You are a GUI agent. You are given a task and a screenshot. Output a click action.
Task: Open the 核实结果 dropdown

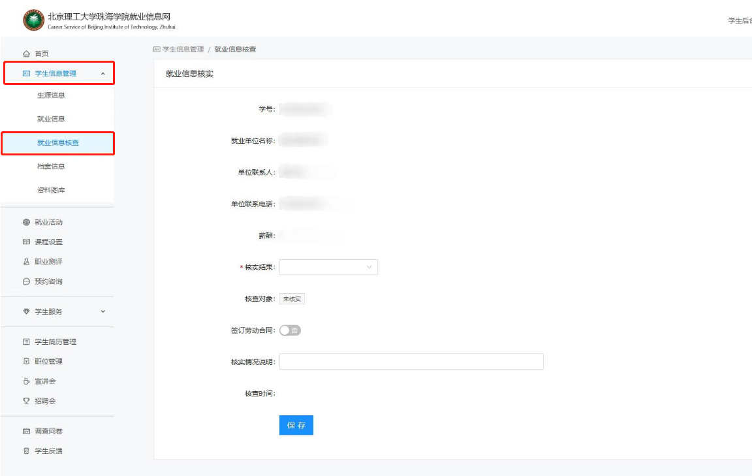coord(328,266)
